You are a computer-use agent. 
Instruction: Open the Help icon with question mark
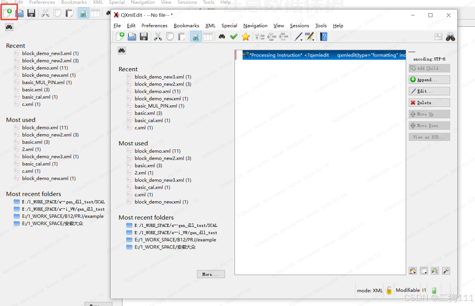[323, 36]
